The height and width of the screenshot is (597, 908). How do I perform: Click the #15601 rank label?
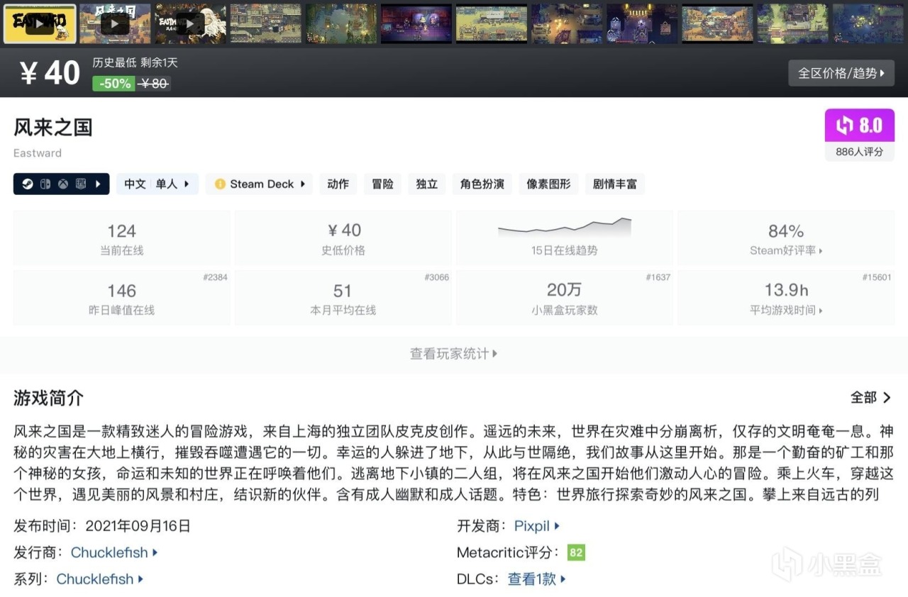[x=877, y=277]
